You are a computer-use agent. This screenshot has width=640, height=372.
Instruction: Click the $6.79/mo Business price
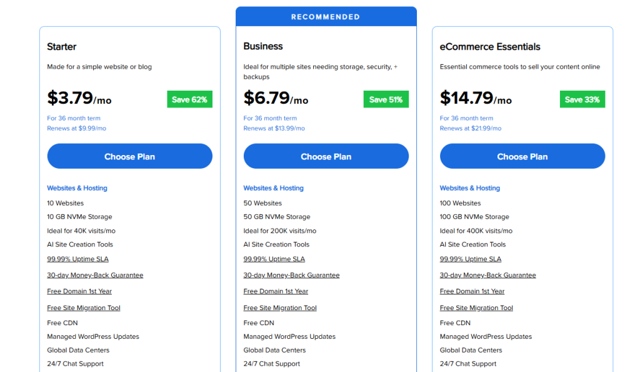tap(276, 98)
